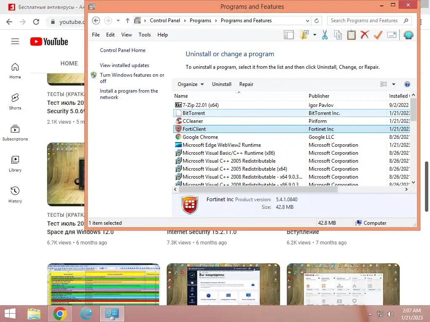The width and height of the screenshot is (430, 322).
Task: Open the File menu
Action: 96,35
